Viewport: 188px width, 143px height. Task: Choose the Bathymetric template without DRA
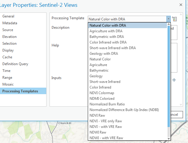(x=128, y=70)
